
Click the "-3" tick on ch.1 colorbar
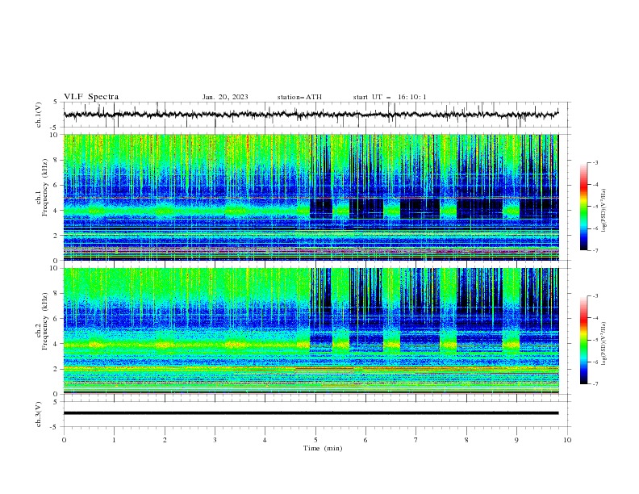595,162
